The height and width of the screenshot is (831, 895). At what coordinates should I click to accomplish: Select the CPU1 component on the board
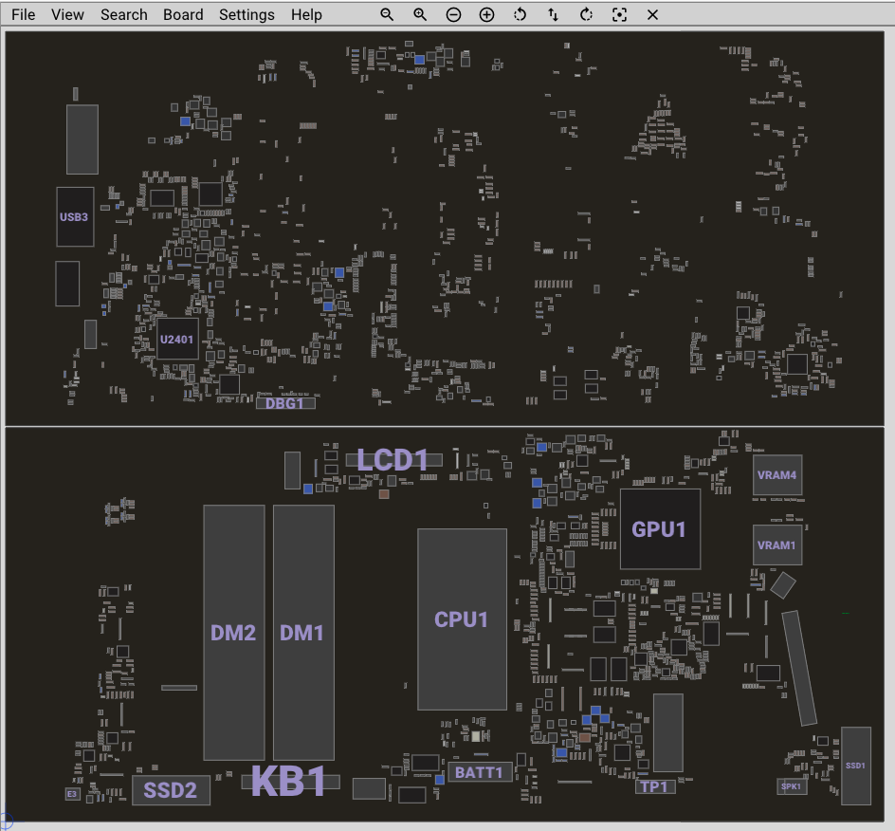tap(462, 619)
